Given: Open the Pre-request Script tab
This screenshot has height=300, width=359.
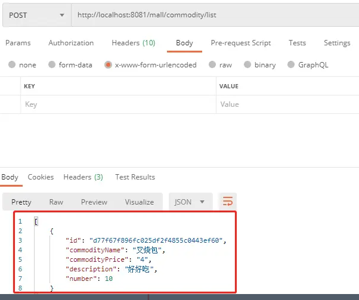Looking at the screenshot, I should click(x=241, y=43).
